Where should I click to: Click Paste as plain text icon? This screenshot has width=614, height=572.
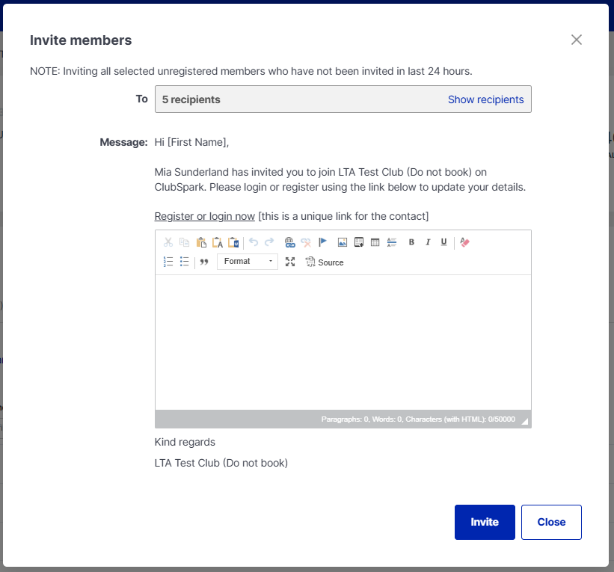click(218, 242)
